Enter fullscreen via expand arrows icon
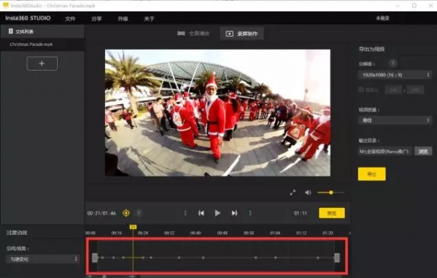437x278 pixels. (293, 193)
